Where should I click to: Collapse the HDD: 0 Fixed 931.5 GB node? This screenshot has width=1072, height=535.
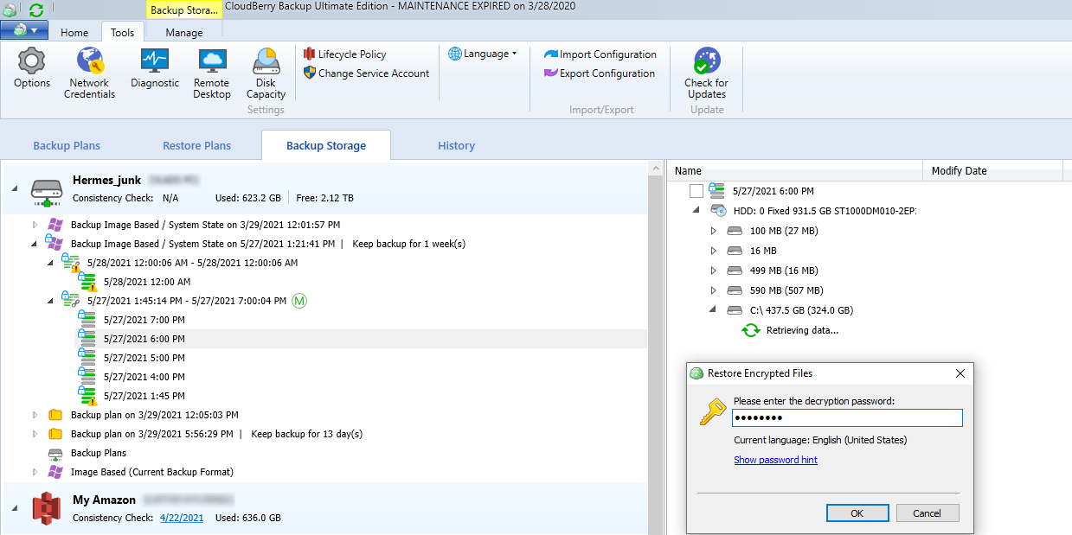point(696,211)
